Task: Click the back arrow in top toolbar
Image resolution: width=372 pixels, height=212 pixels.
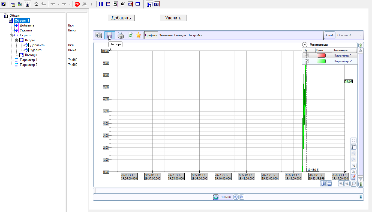Action: pyautogui.click(x=53, y=4)
